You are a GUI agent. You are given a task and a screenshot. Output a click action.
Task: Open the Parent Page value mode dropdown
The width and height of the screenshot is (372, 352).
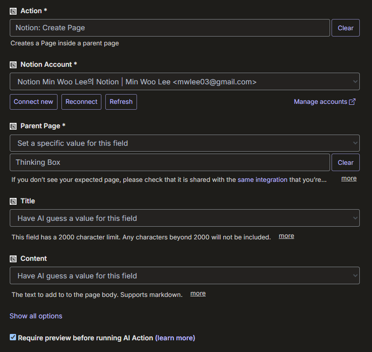(185, 143)
